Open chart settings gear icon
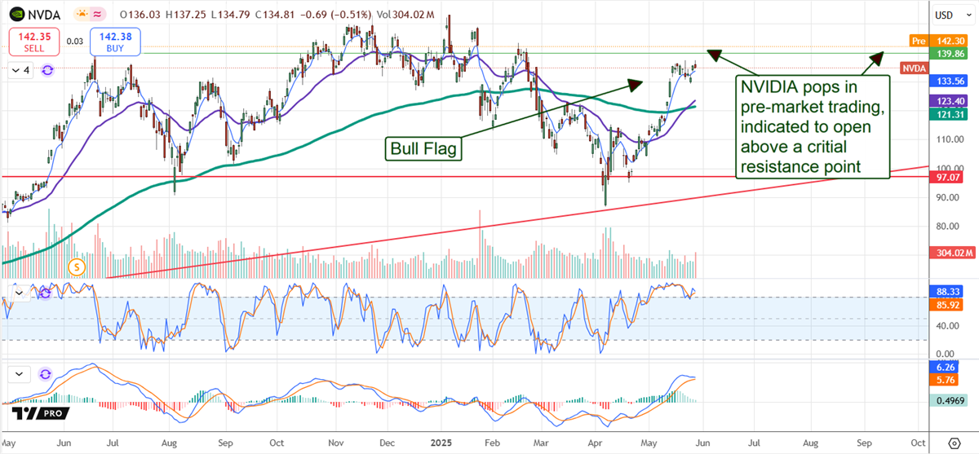The height and width of the screenshot is (454, 979). 954,443
